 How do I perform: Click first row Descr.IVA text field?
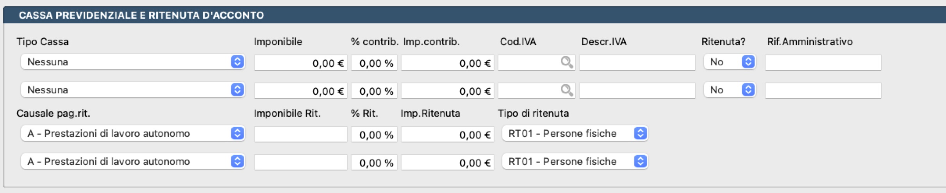coord(637,63)
